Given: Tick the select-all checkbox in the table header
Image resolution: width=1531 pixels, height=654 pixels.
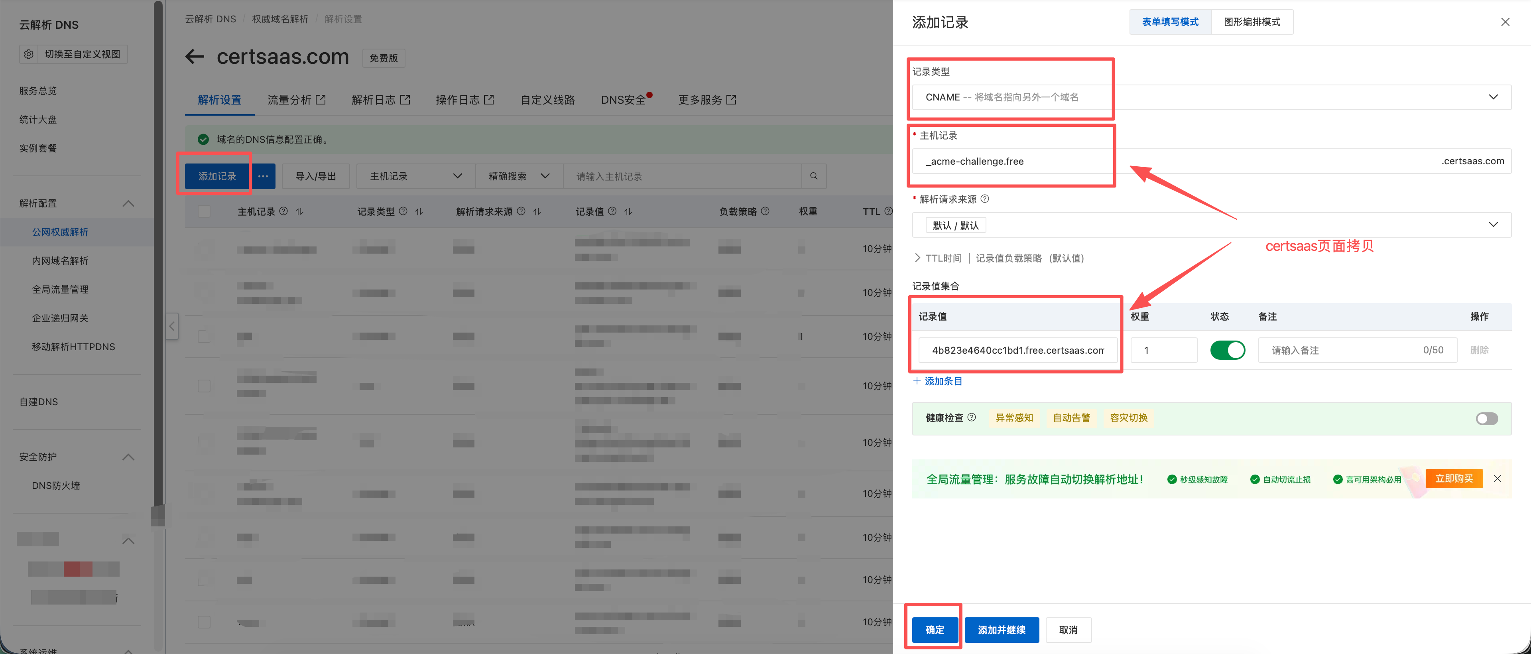Looking at the screenshot, I should coord(204,212).
